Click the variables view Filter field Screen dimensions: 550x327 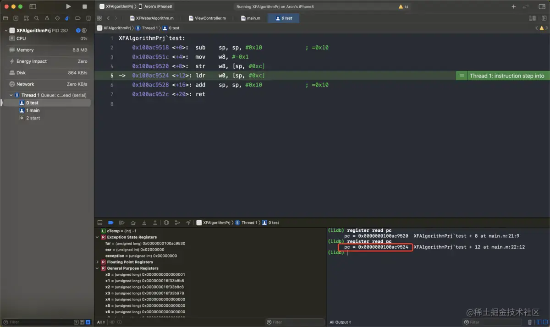click(x=295, y=322)
